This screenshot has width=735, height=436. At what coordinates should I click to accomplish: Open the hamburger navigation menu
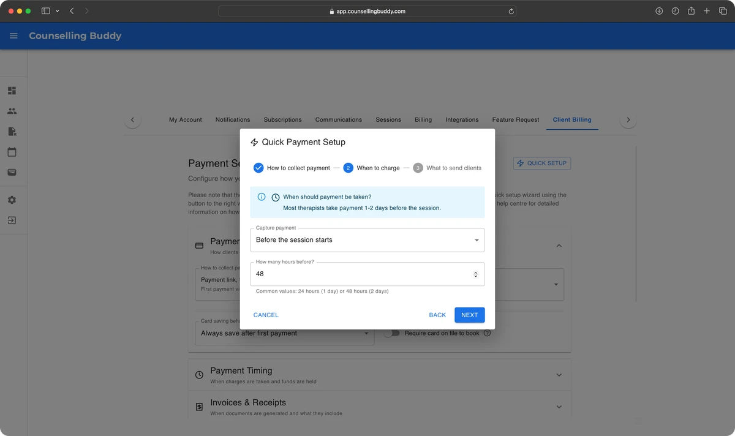[13, 36]
